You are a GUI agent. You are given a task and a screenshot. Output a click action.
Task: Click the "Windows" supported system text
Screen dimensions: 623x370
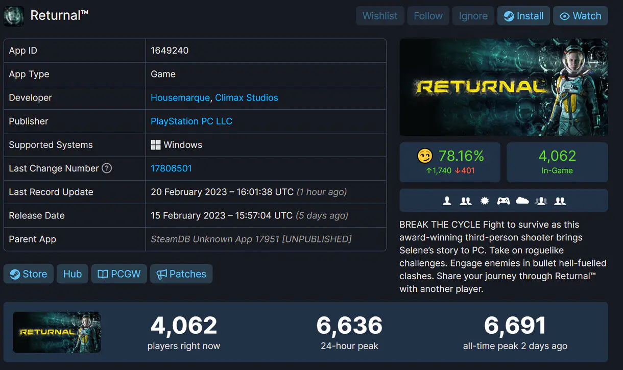point(183,145)
